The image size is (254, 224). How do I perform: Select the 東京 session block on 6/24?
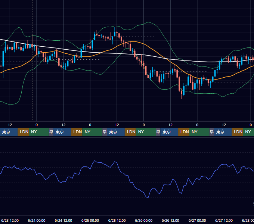(62, 132)
